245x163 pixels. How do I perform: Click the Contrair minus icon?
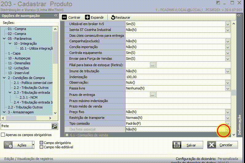click(64, 17)
